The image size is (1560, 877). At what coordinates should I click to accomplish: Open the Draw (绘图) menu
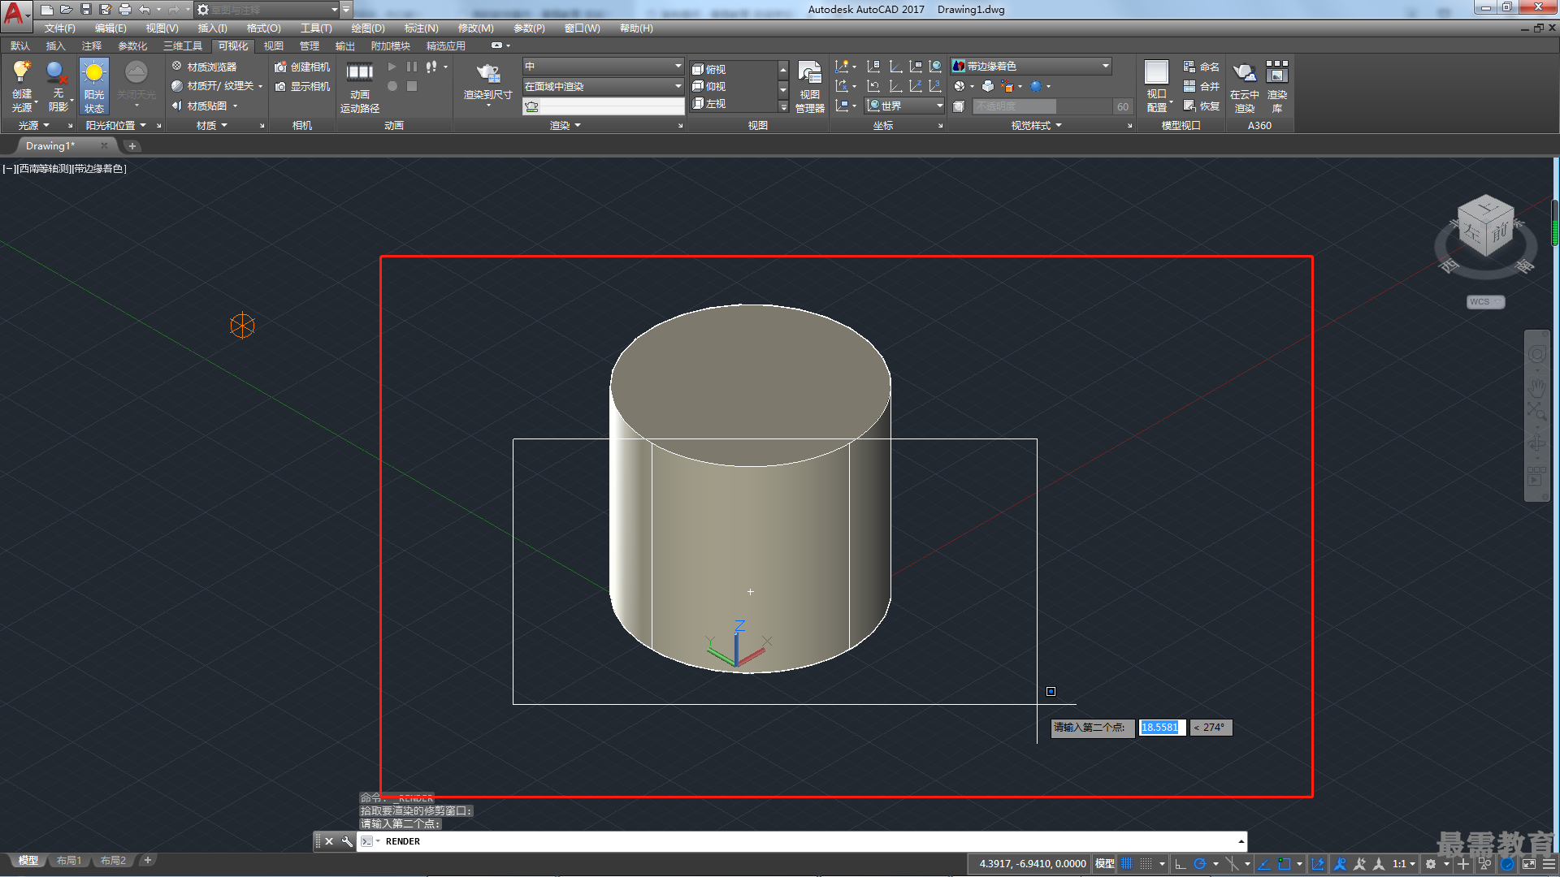[x=368, y=28]
